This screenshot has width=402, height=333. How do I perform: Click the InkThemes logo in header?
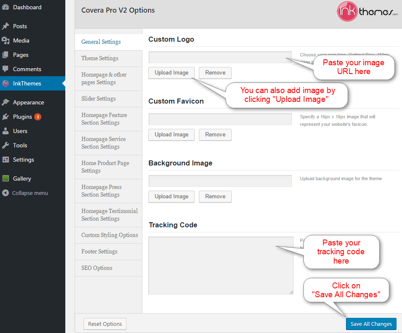(x=367, y=11)
